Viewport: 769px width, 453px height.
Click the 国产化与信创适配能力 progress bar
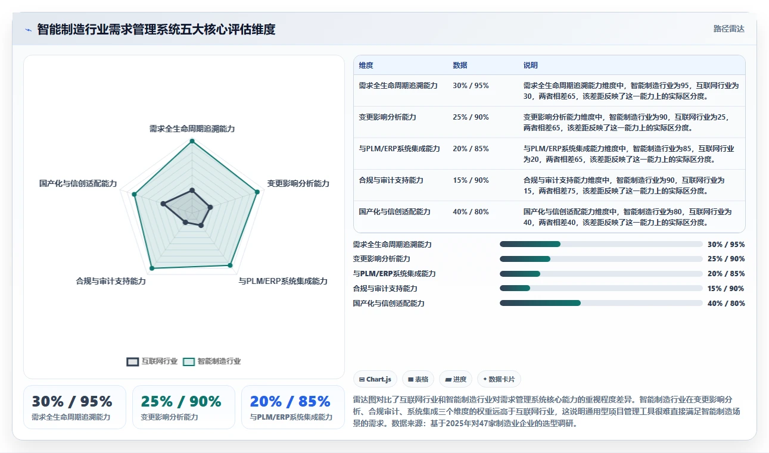click(x=601, y=303)
